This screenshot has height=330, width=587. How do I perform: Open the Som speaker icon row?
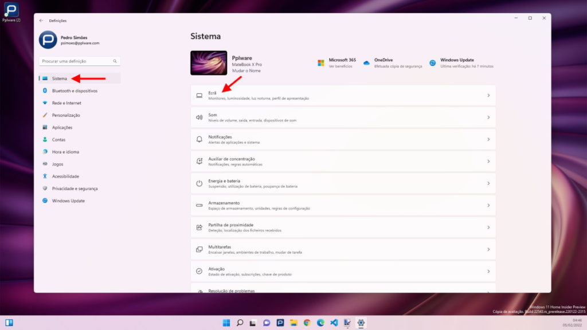click(x=200, y=116)
